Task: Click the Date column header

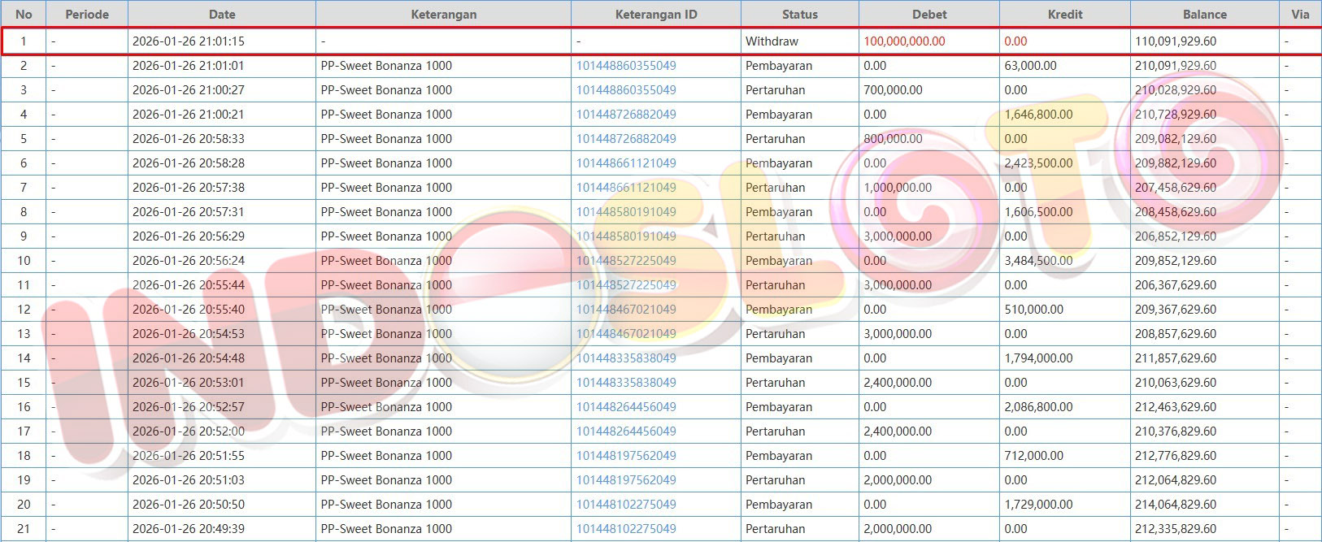Action: click(222, 14)
